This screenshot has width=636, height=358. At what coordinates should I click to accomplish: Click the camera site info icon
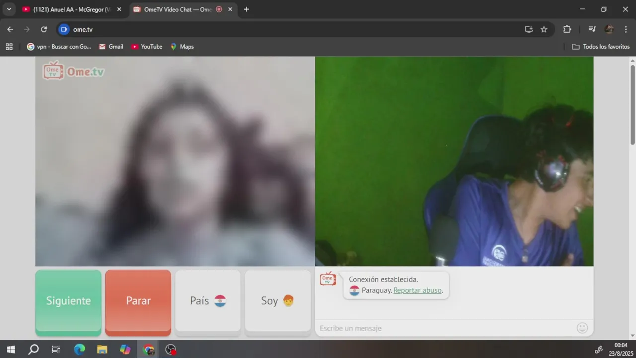[64, 29]
